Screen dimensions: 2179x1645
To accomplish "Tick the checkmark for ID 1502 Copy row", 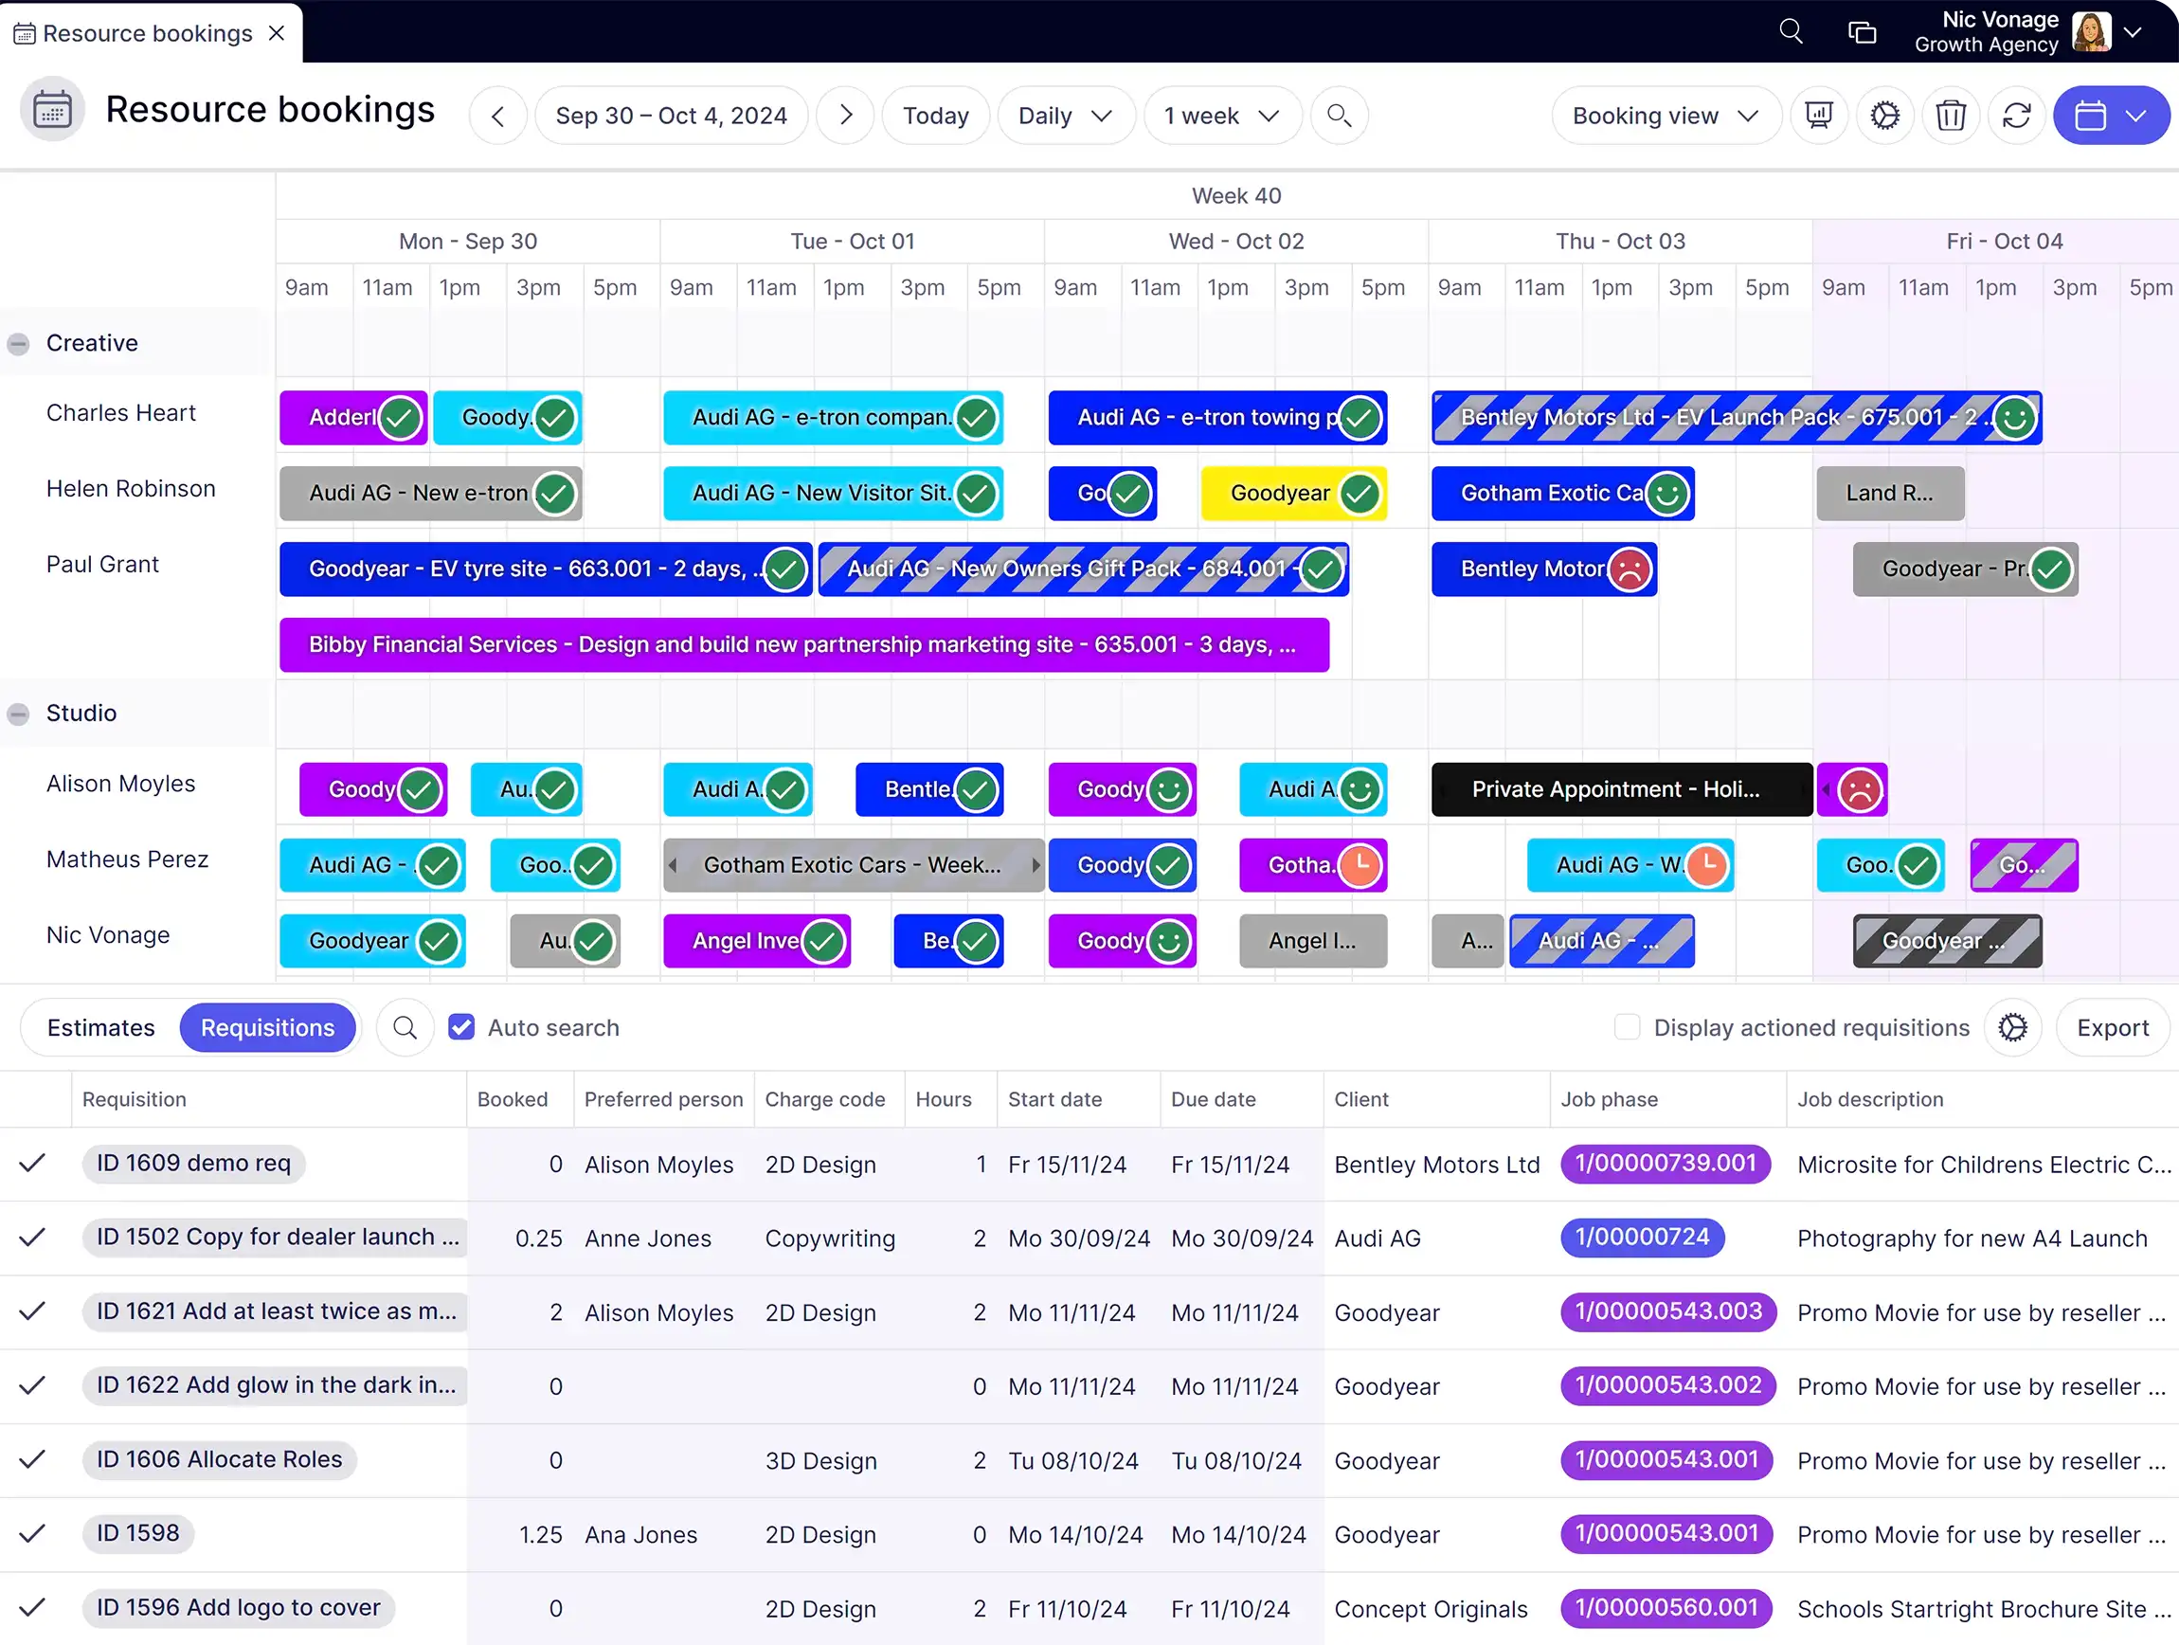I will coord(32,1238).
